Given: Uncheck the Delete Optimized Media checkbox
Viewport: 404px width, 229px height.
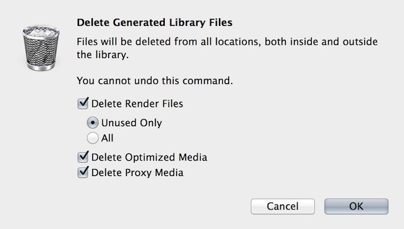Looking at the screenshot, I should point(83,157).
